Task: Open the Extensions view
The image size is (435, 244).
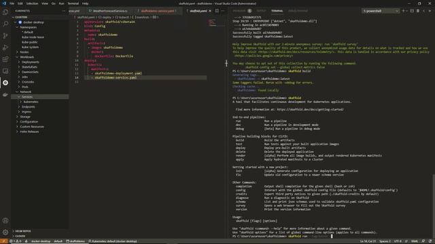Action: 5,59
